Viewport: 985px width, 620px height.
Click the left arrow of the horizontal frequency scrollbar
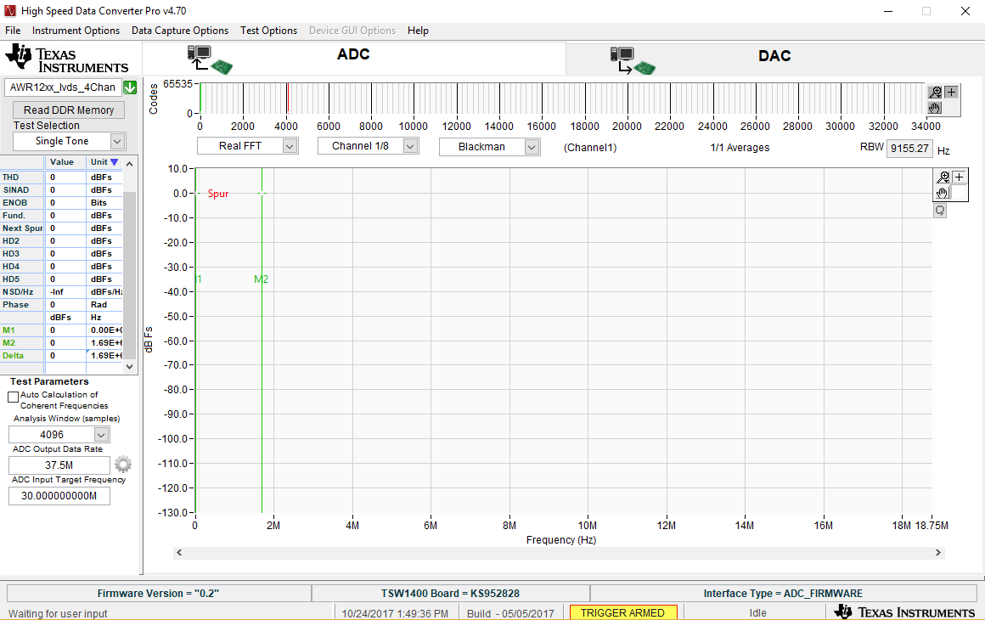coord(179,552)
